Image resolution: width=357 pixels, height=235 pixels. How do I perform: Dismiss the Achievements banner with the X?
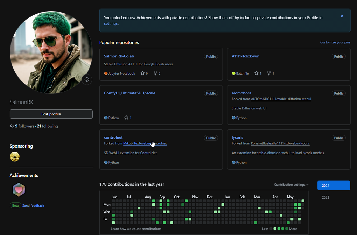342,16
